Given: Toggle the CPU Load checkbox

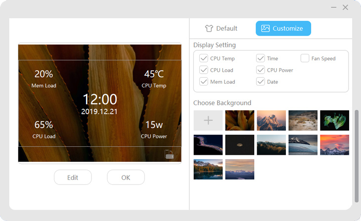Looking at the screenshot, I should pyautogui.click(x=204, y=70).
